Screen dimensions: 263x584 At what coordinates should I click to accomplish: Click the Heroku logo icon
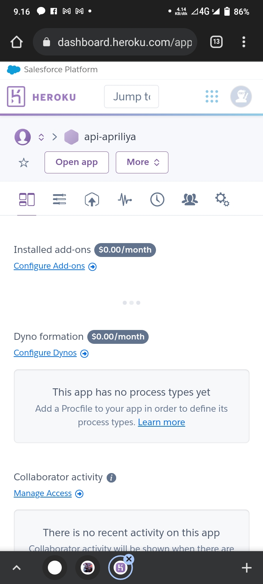click(16, 97)
